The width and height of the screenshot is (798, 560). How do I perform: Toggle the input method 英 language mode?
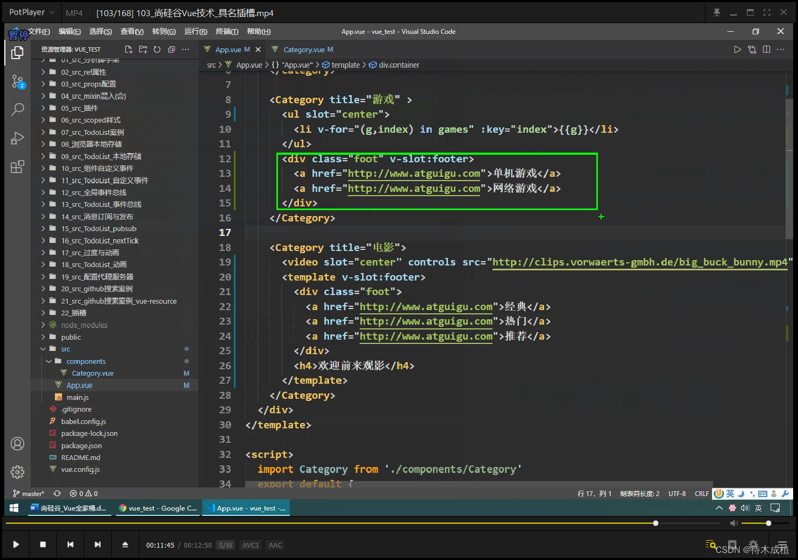coord(730,493)
